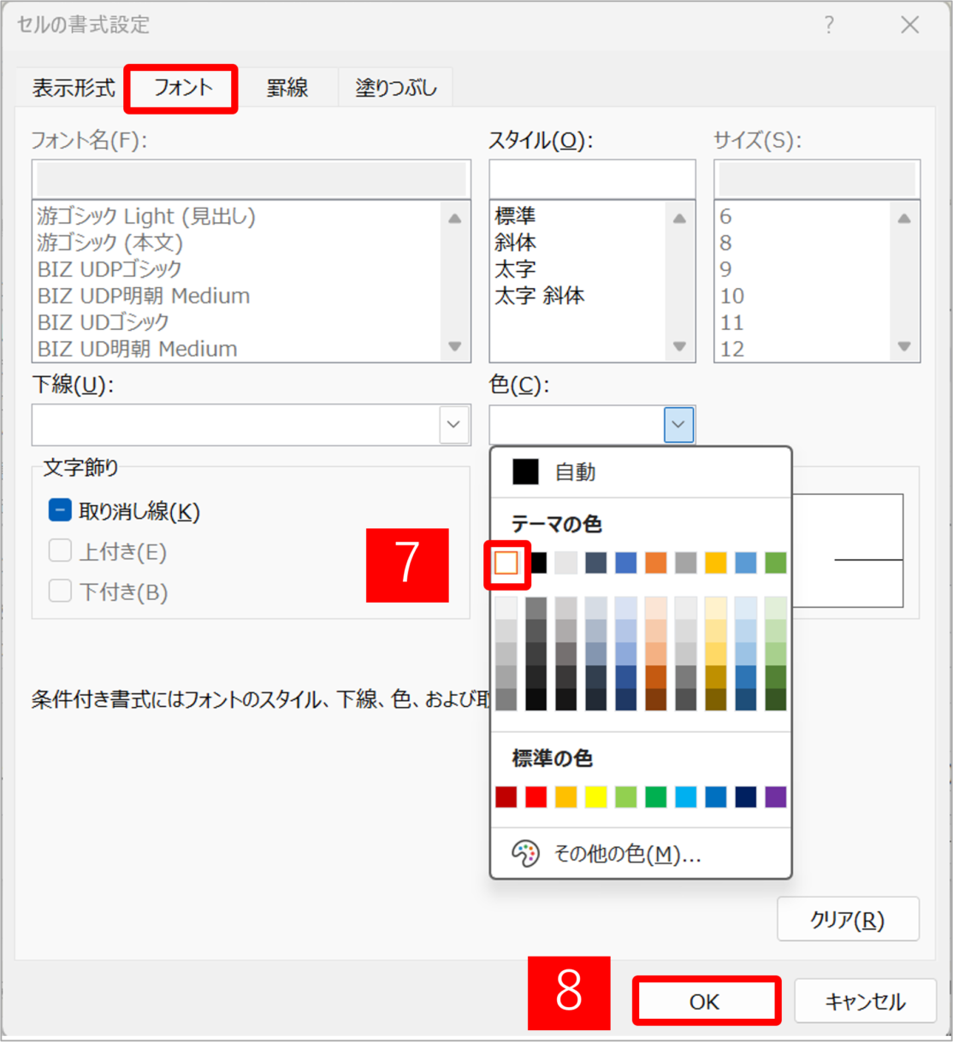Click font list scroll down arrow
This screenshot has height=1060, width=953.
tap(455, 346)
